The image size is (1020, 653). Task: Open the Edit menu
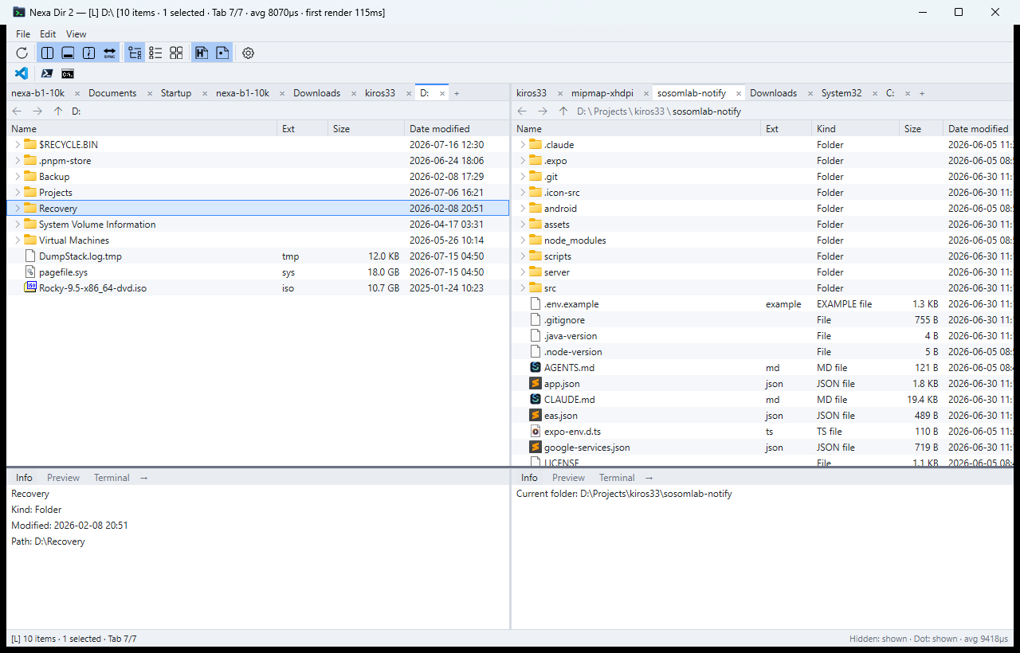[x=48, y=34]
